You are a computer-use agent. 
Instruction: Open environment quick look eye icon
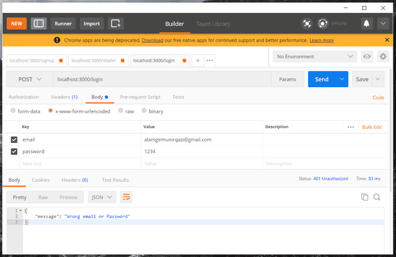click(367, 56)
